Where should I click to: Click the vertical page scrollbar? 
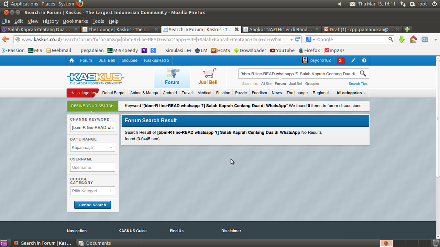coord(437,119)
